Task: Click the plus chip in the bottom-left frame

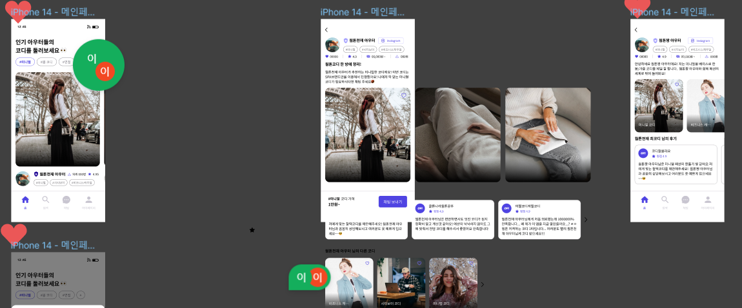Action: point(81,295)
